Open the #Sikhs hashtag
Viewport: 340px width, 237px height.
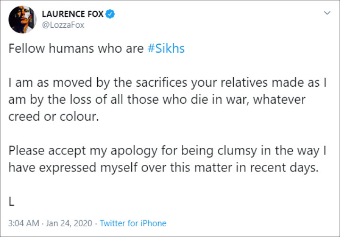point(166,48)
